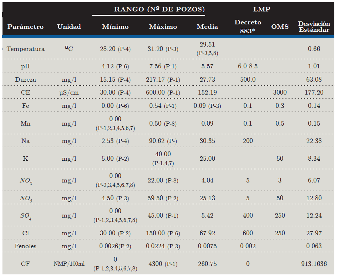This screenshot has height=280, width=341.
Task: Click the Desviación Estándar column header
Action: pos(314,27)
